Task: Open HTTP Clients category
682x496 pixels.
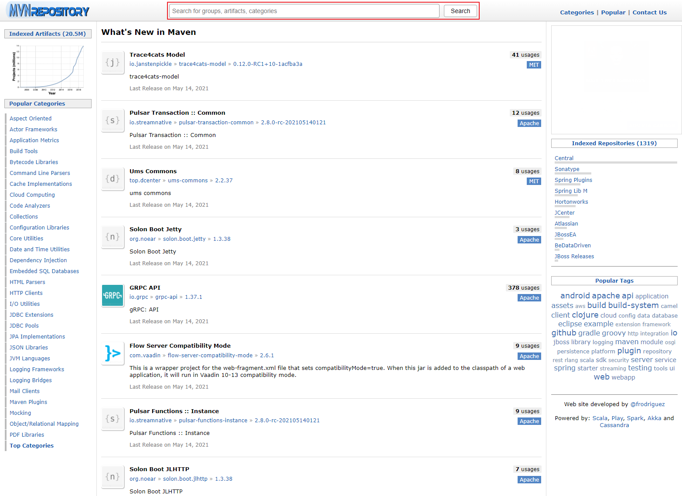Action: pyautogui.click(x=26, y=293)
